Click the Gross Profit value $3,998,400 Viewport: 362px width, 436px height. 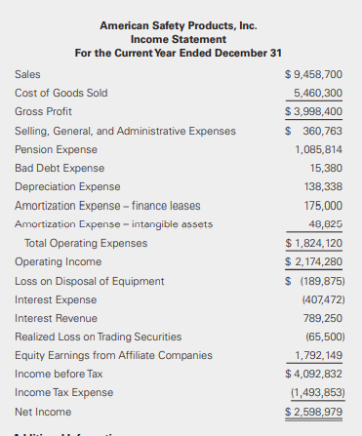coord(313,111)
